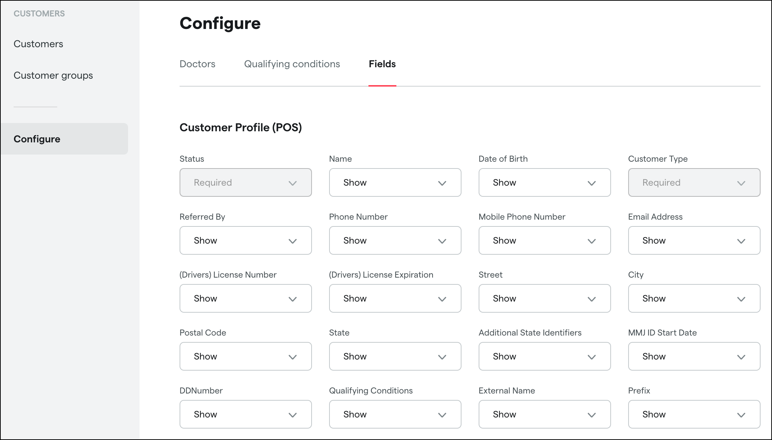Screen dimensions: 772x440
Task: Click the Phone Number dropdown chevron
Action: [442, 241]
